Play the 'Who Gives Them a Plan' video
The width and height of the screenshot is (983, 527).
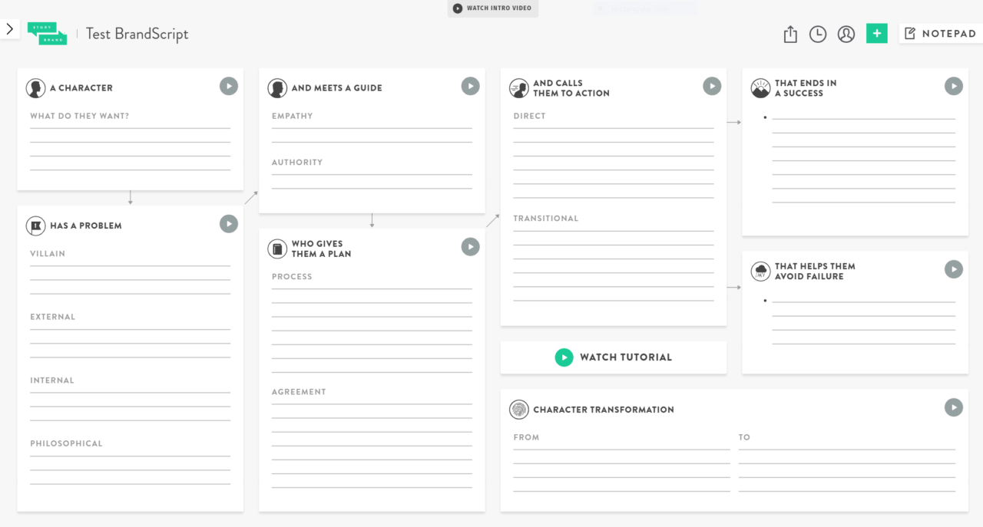[470, 246]
